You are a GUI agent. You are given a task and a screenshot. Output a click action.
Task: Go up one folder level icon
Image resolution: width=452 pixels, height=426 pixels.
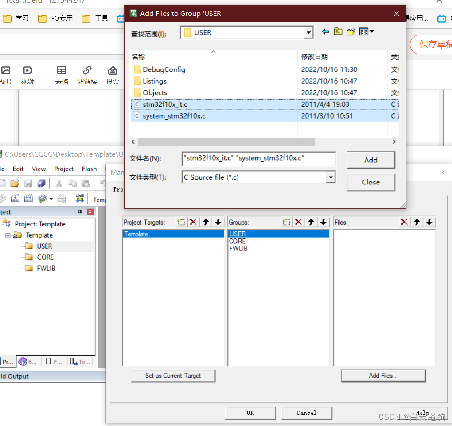click(338, 32)
